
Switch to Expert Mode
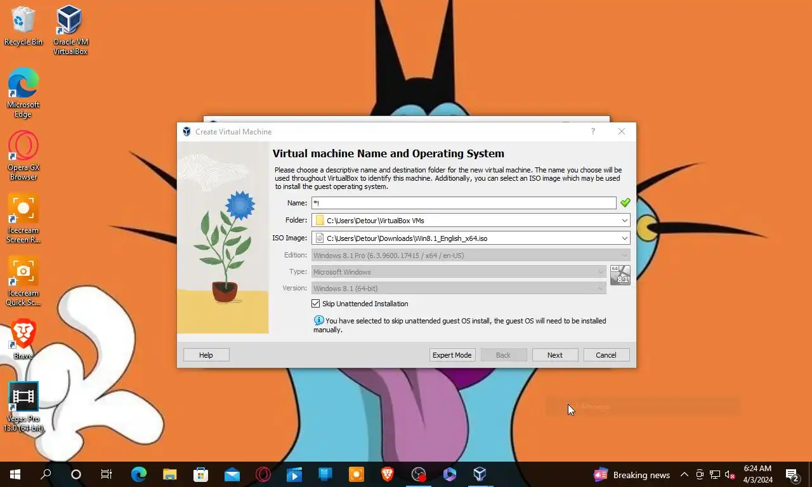pyautogui.click(x=452, y=355)
